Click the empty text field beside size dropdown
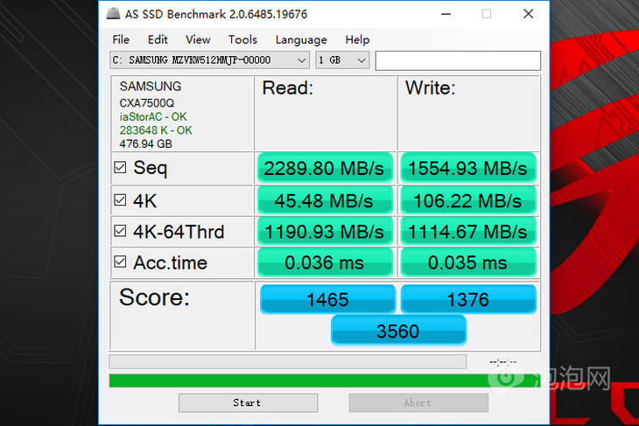 458,60
